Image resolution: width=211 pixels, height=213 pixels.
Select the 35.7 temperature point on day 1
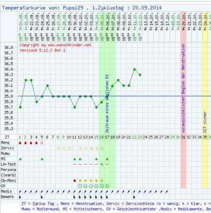point(20,107)
